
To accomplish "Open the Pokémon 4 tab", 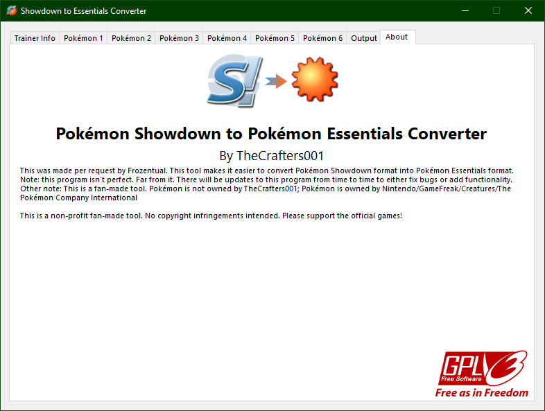I will click(227, 38).
